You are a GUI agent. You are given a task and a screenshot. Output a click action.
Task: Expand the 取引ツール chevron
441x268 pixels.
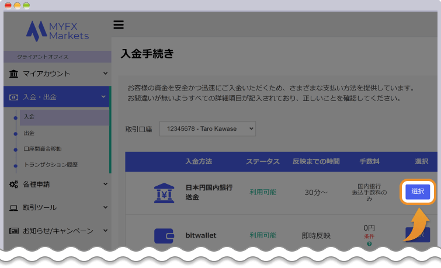click(105, 207)
